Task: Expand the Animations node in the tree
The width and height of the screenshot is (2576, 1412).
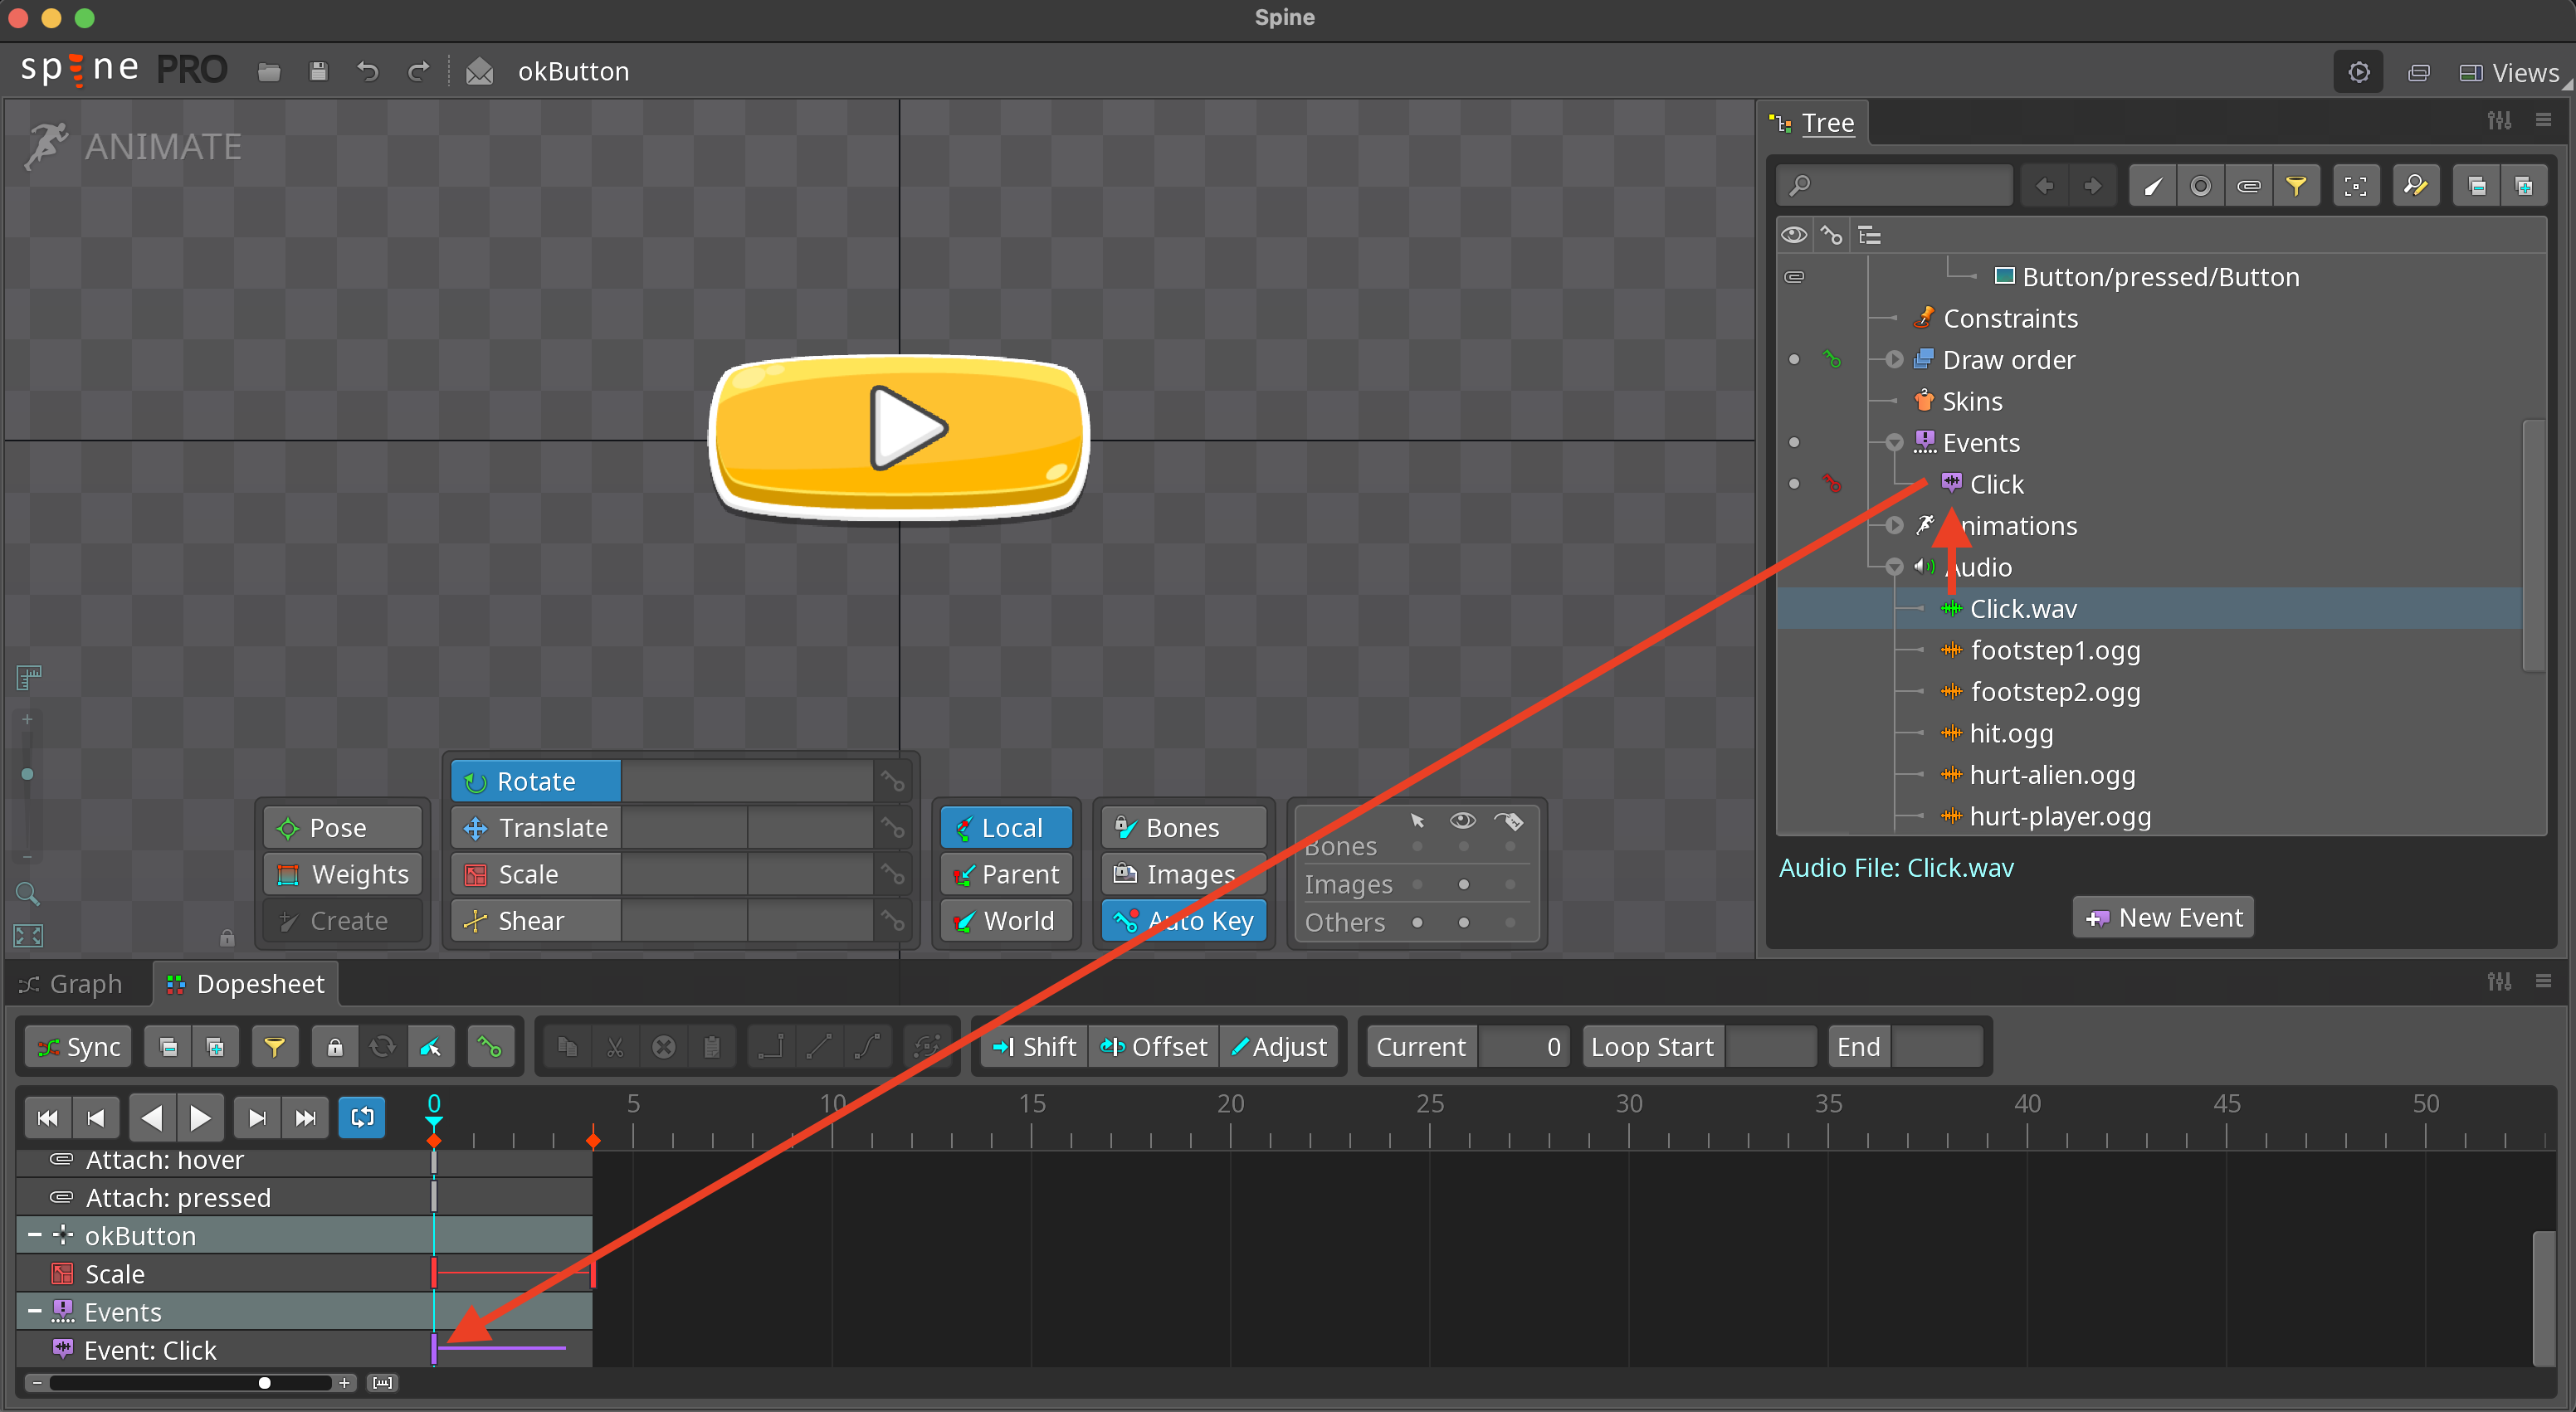Action: [1893, 525]
